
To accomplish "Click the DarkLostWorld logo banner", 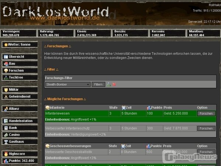I will click(56, 13).
